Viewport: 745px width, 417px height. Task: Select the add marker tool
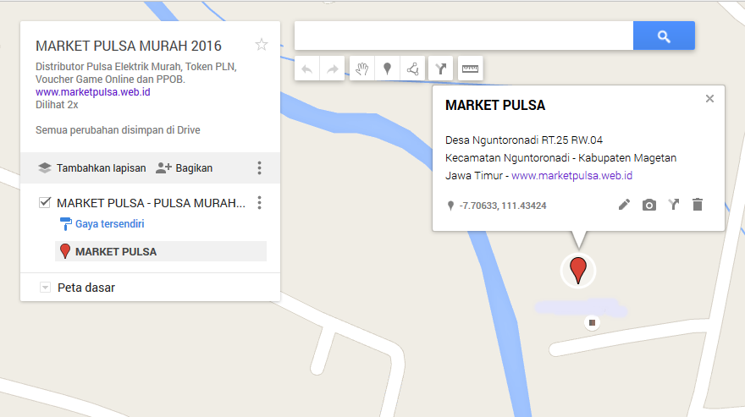click(387, 69)
